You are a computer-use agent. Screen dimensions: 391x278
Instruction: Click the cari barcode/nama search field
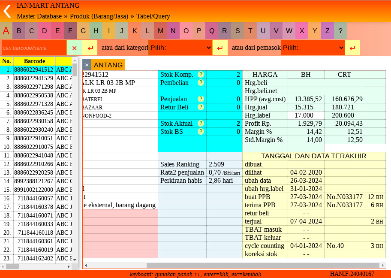[34, 48]
